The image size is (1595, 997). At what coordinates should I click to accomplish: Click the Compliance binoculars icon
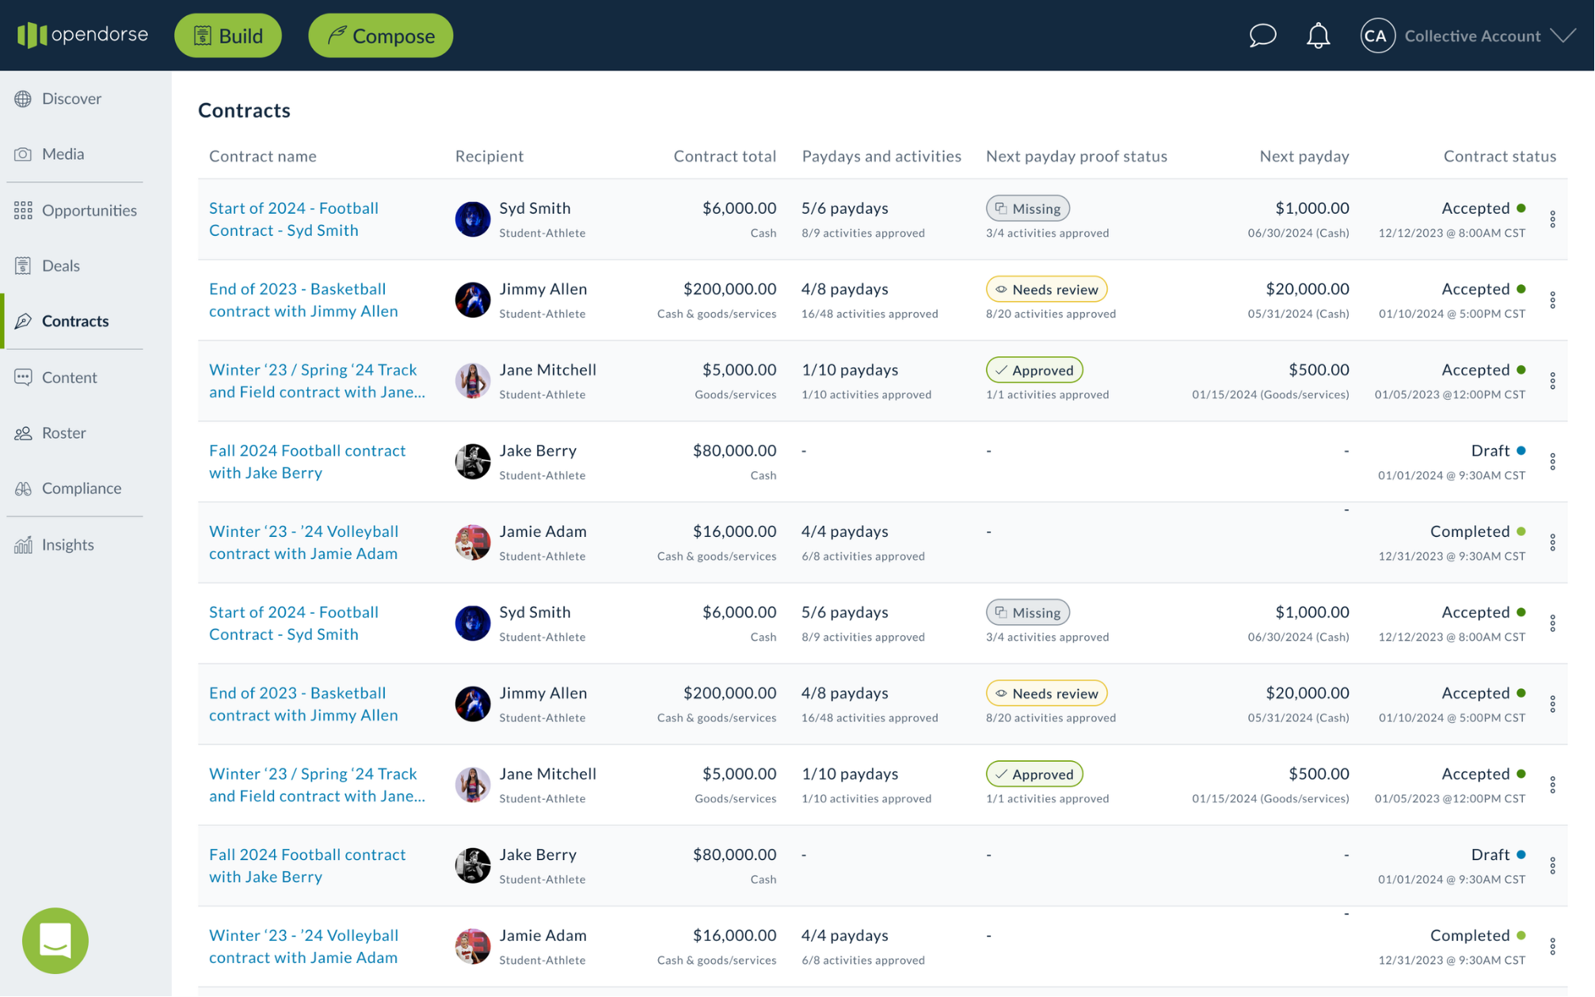click(x=23, y=489)
